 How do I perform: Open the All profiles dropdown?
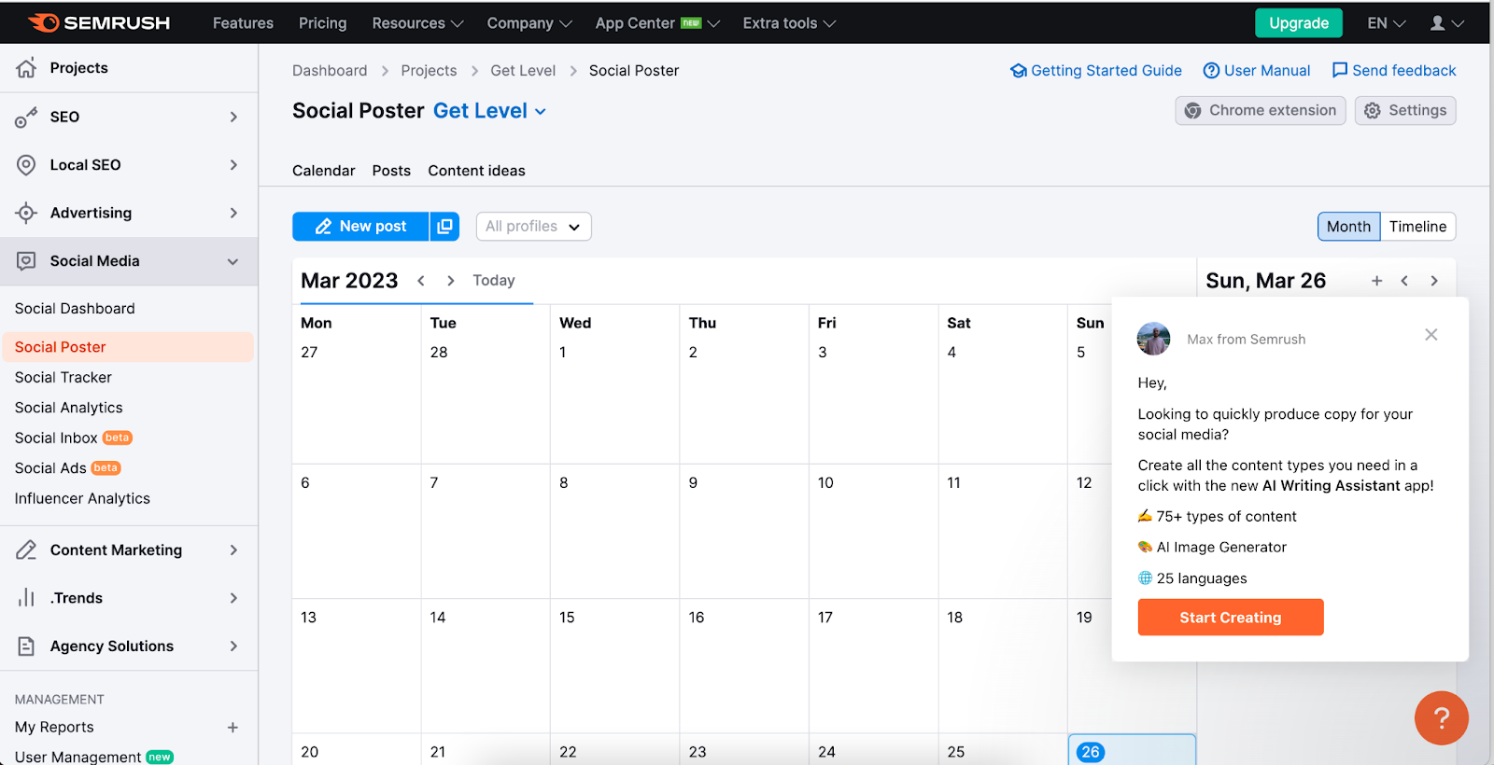[533, 227]
